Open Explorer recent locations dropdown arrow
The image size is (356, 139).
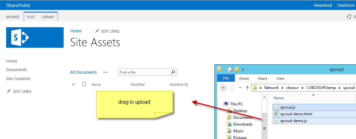pos(240,88)
